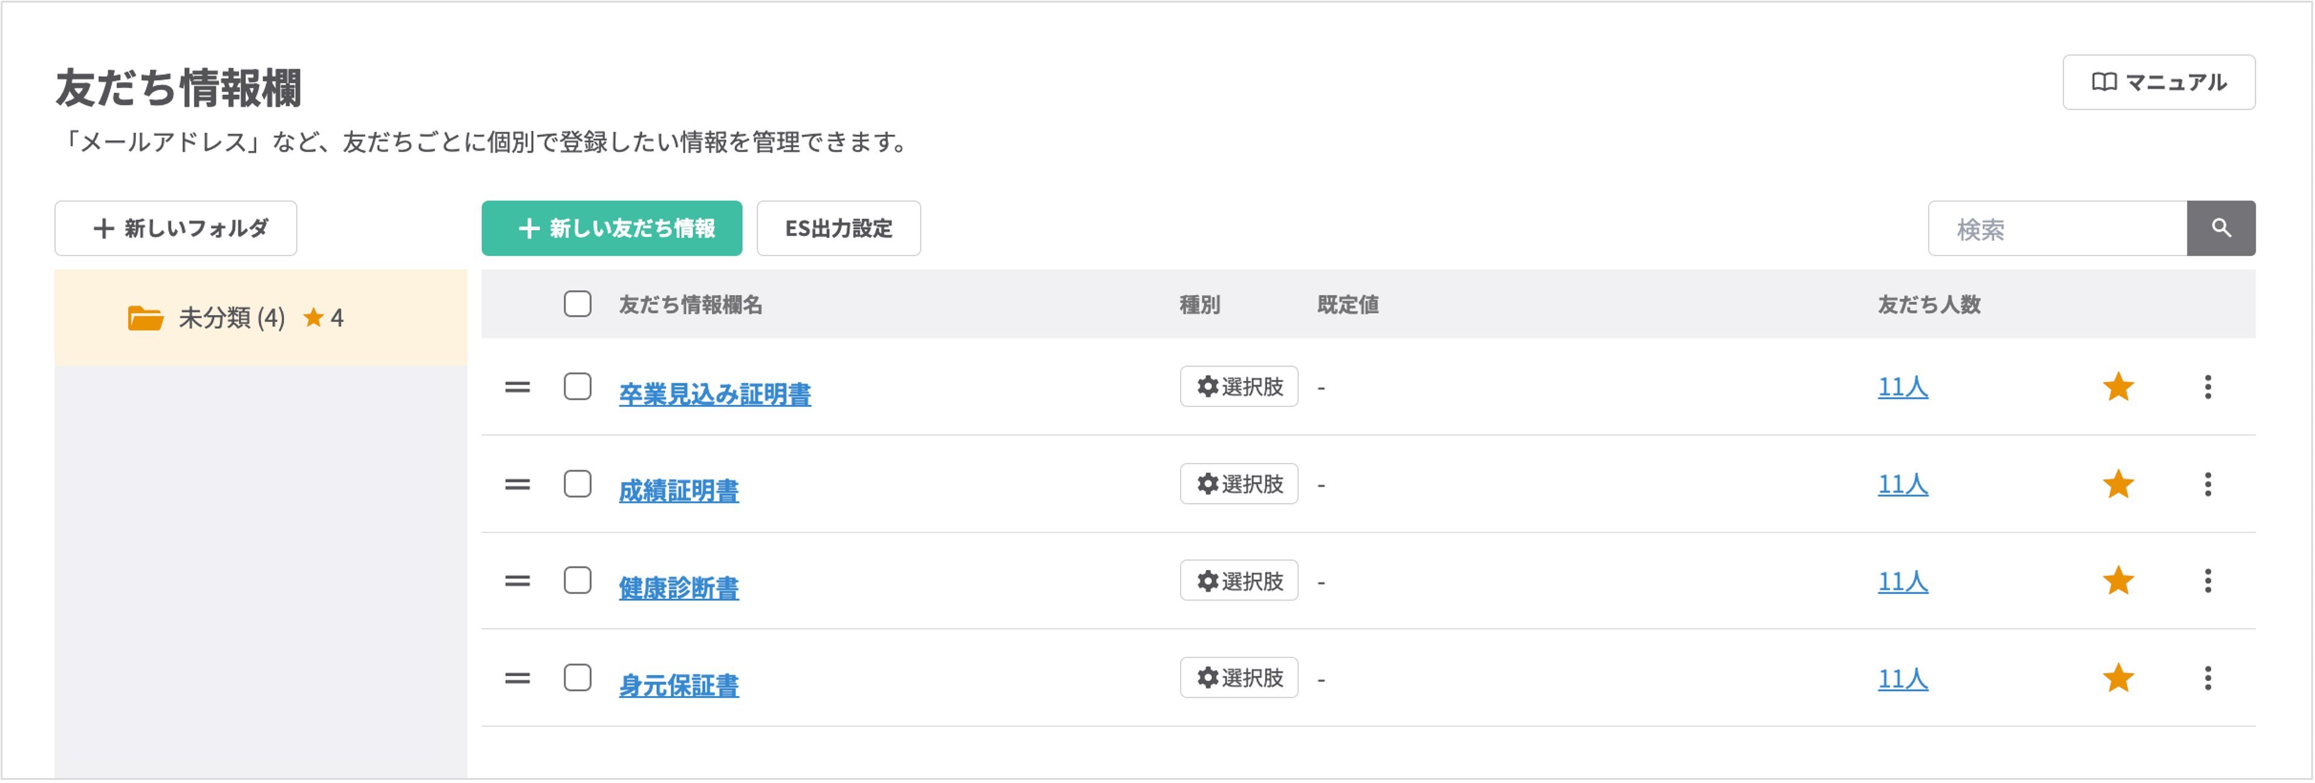This screenshot has height=783, width=2315.
Task: Tick the checkbox for 健康診断書
Action: [577, 581]
